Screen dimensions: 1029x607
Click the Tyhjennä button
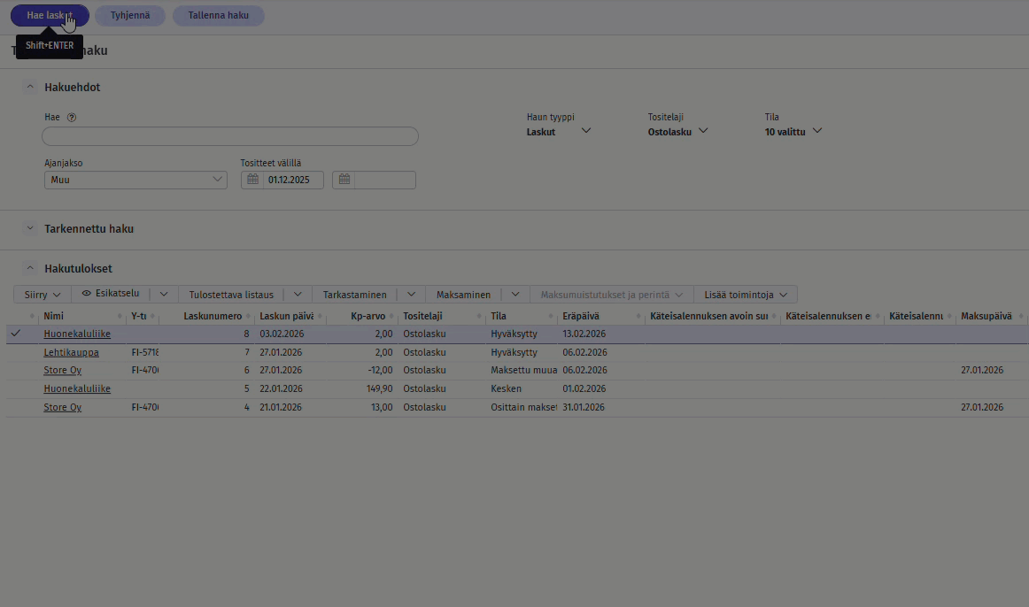tap(129, 15)
